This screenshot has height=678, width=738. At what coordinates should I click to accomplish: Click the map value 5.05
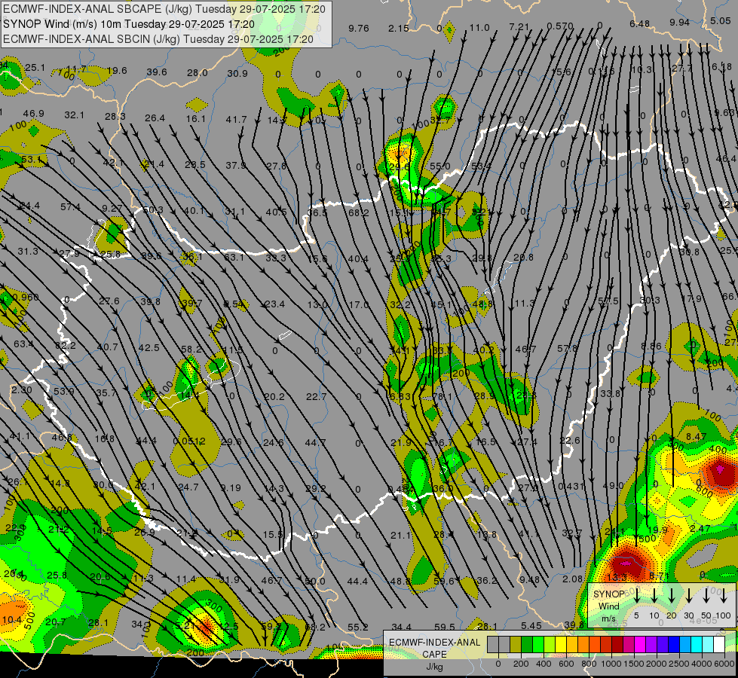(721, 20)
